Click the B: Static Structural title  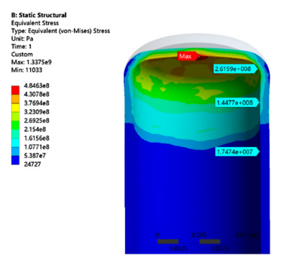[39, 15]
